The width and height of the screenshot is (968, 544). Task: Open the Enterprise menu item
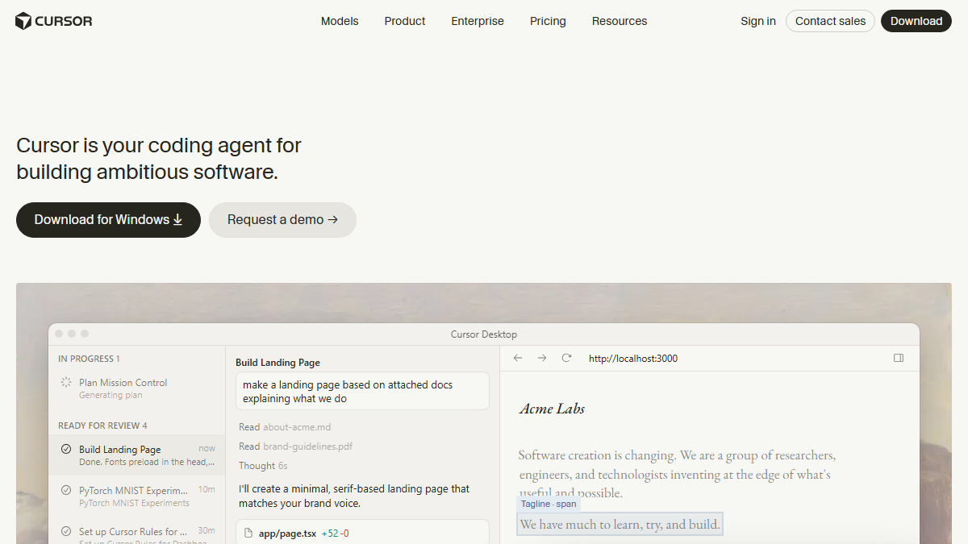pyautogui.click(x=478, y=21)
